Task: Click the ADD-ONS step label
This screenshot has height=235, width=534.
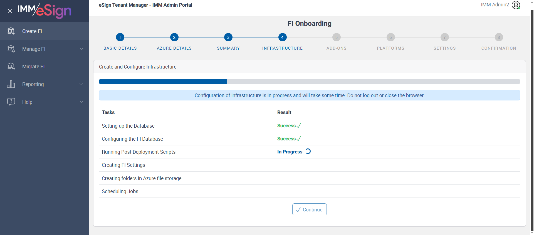Action: coord(337,48)
